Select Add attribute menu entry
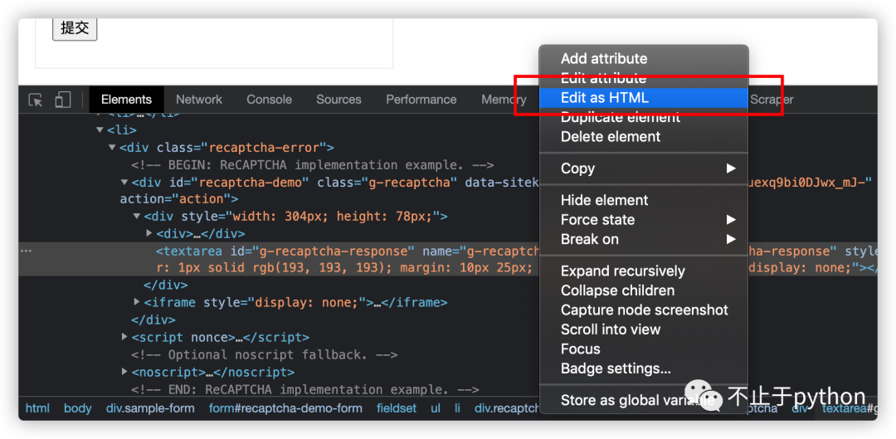 [604, 59]
